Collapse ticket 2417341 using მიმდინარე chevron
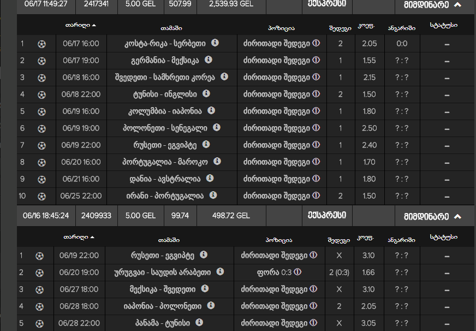The image size is (476, 331). point(457,4)
